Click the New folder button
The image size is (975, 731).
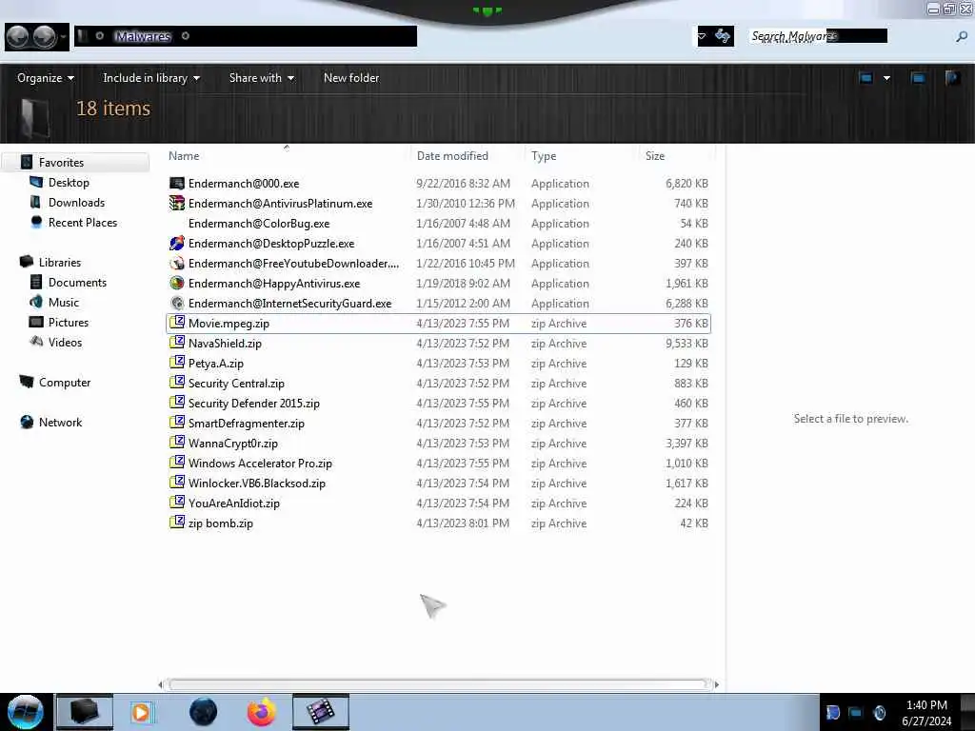pyautogui.click(x=351, y=78)
